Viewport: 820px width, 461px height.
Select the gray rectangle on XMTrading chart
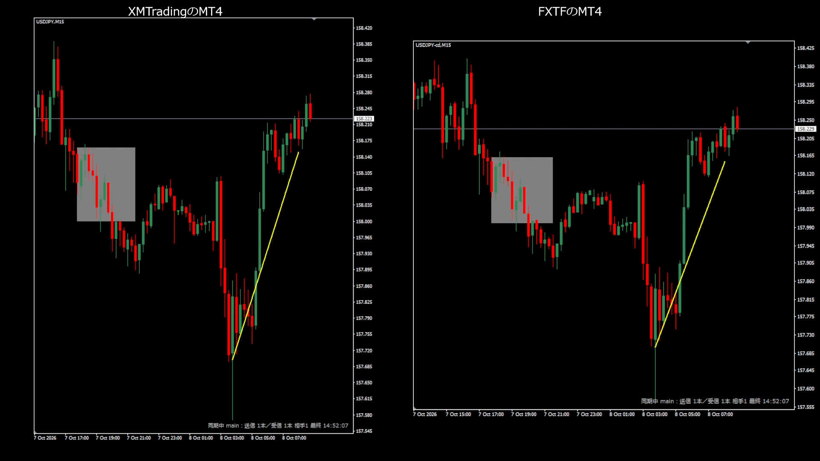click(x=106, y=184)
